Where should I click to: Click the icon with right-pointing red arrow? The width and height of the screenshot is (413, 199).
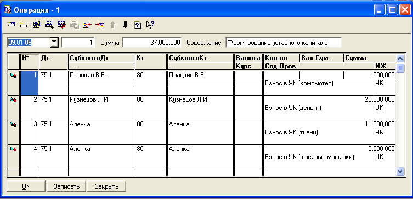click(100, 25)
